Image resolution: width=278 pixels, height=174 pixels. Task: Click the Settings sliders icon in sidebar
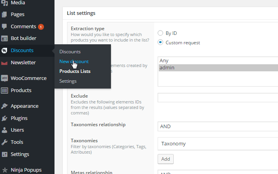click(x=4, y=154)
